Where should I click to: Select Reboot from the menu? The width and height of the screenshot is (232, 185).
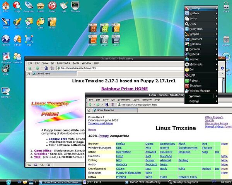tap(201, 81)
